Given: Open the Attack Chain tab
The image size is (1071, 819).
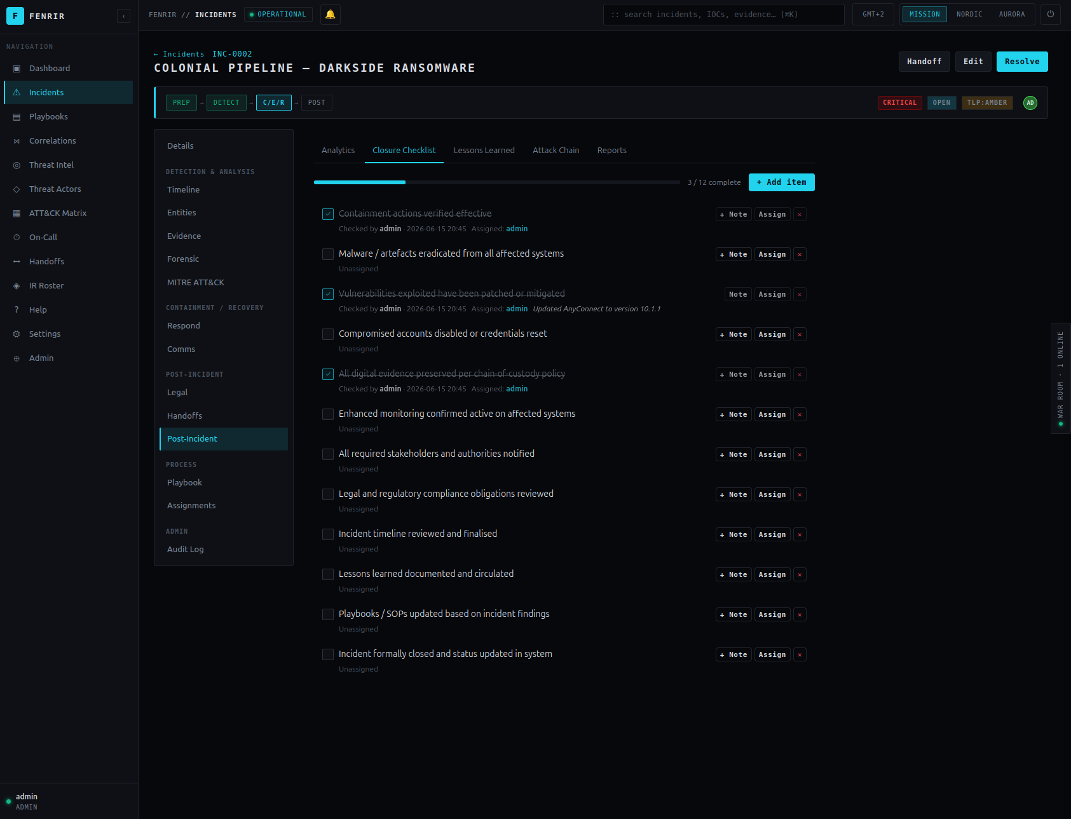Looking at the screenshot, I should (x=556, y=151).
